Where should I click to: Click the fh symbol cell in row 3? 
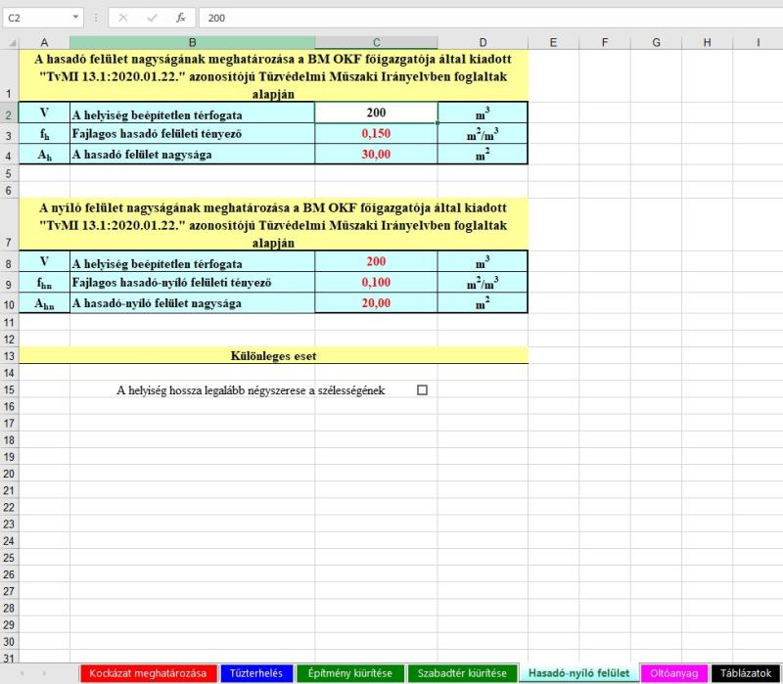[x=44, y=134]
